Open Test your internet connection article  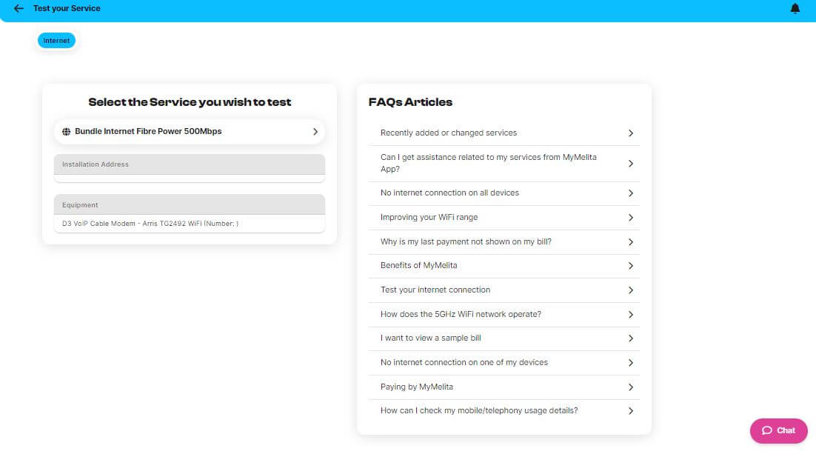[x=435, y=290]
